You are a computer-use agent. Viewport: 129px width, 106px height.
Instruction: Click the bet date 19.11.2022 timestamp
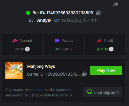click(80, 20)
